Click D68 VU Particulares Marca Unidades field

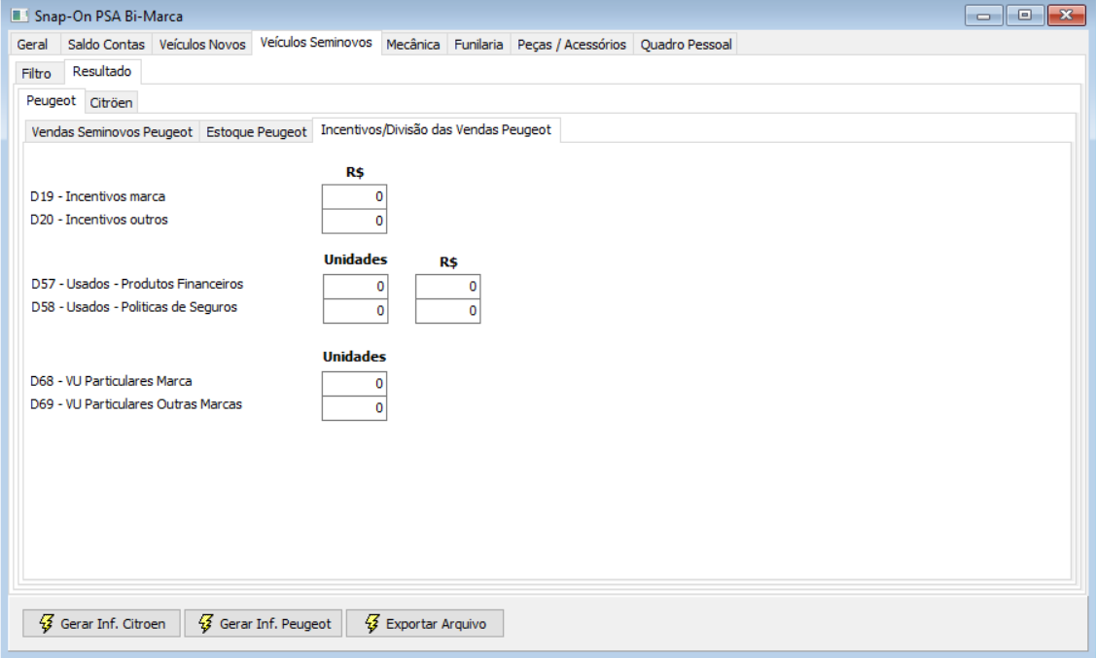[x=354, y=384]
